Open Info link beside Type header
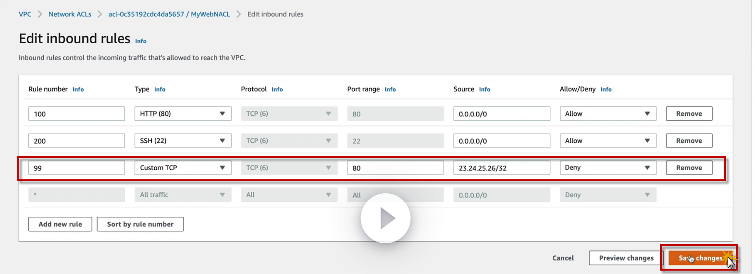The height and width of the screenshot is (274, 755). coord(160,89)
